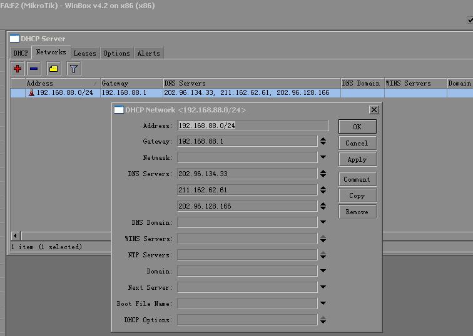Click the "1 item (1 selected)" status text
The height and width of the screenshot is (336, 473).
46,247
